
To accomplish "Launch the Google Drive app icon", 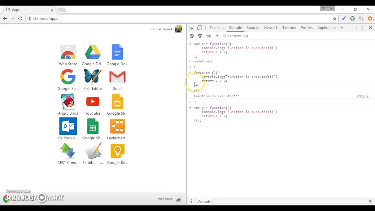I will coord(93,52).
